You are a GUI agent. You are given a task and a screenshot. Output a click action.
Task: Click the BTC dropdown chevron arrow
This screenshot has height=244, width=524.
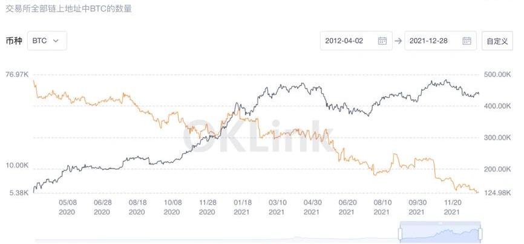[x=56, y=40]
